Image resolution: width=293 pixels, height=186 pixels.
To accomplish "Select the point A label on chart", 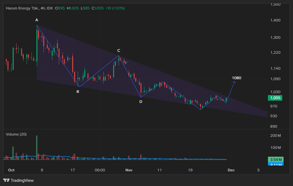I will (x=37, y=20).
